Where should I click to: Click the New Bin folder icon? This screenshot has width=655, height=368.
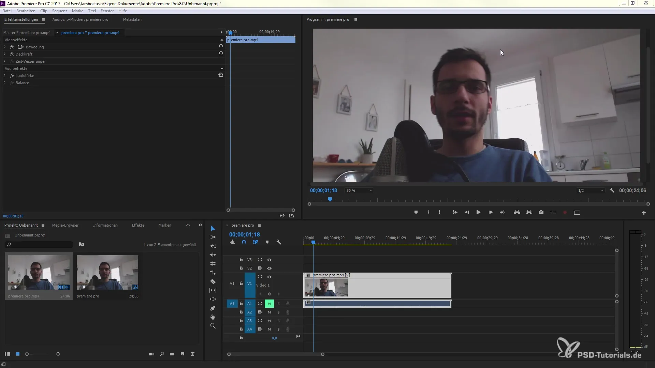point(172,354)
